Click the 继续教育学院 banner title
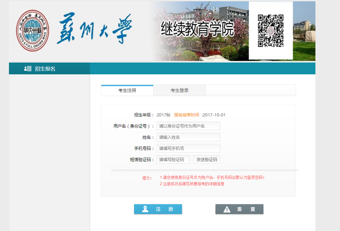This screenshot has height=231, width=340. 197,29
